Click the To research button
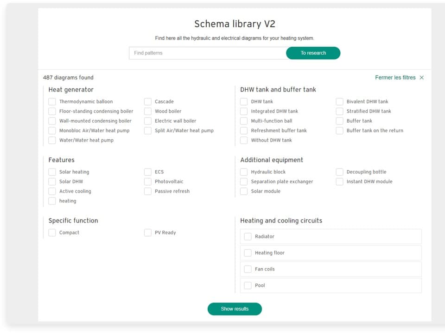Viewport: 445px width, 333px height. [313, 53]
